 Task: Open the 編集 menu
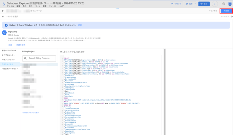[18, 6]
